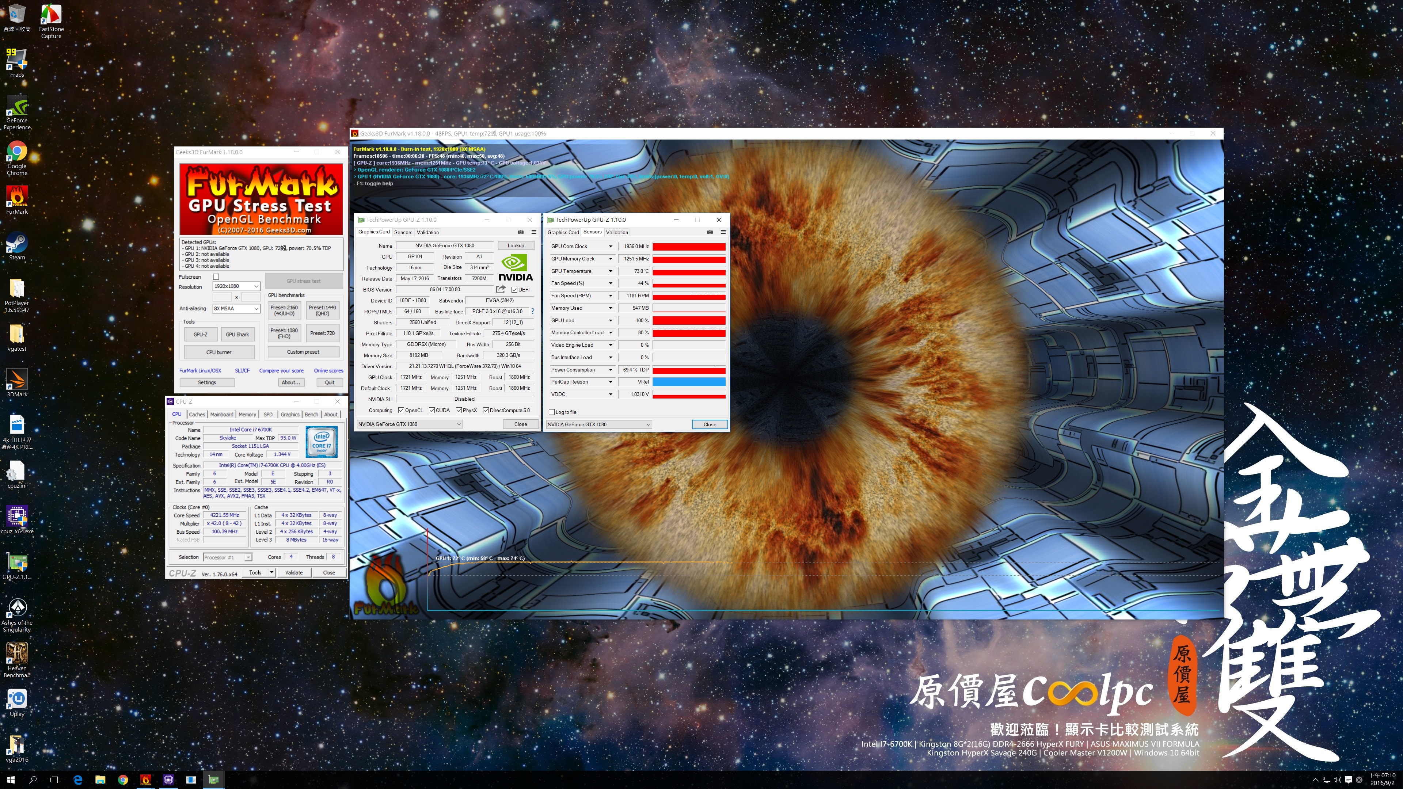Select the cpuz_x64.exe desktop icon

[17, 519]
